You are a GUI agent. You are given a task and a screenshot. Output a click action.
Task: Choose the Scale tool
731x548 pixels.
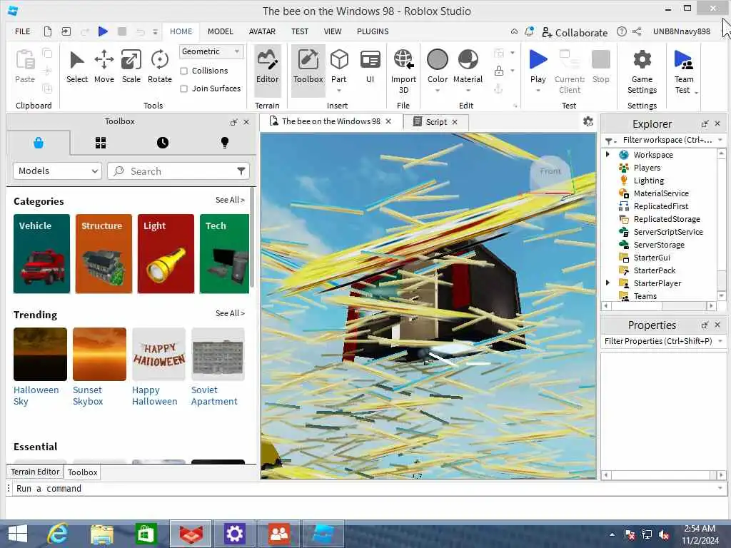(x=131, y=67)
